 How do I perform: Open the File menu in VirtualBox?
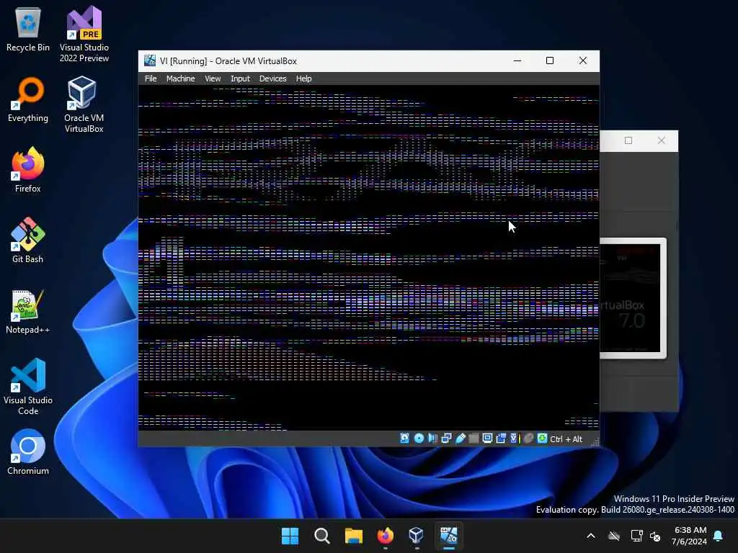click(151, 78)
